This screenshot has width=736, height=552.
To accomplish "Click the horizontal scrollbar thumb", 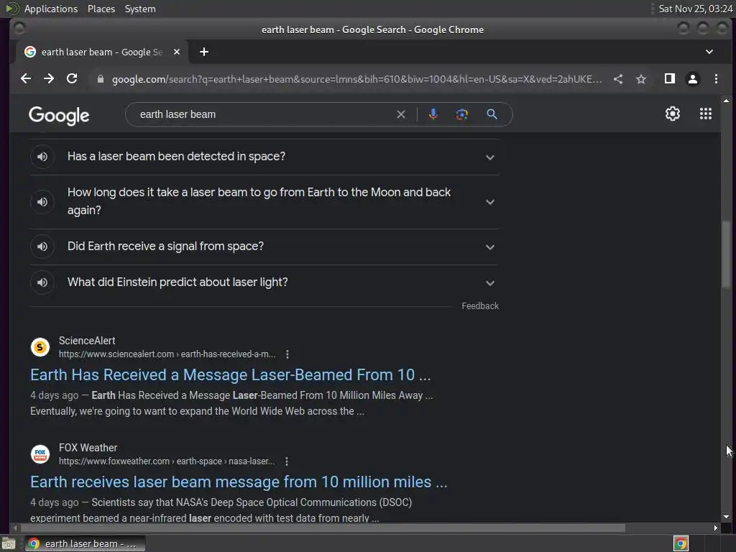I will [321, 528].
